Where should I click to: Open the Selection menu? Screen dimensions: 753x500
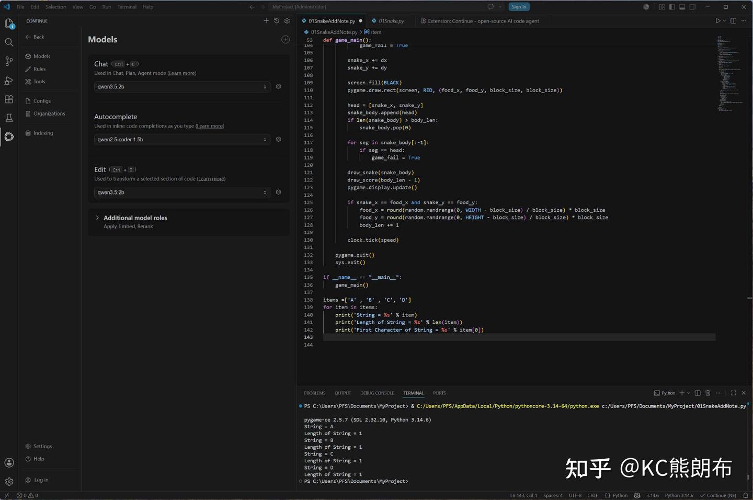tap(55, 7)
